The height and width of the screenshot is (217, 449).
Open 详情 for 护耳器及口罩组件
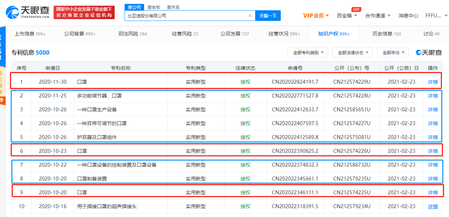tap(433, 137)
